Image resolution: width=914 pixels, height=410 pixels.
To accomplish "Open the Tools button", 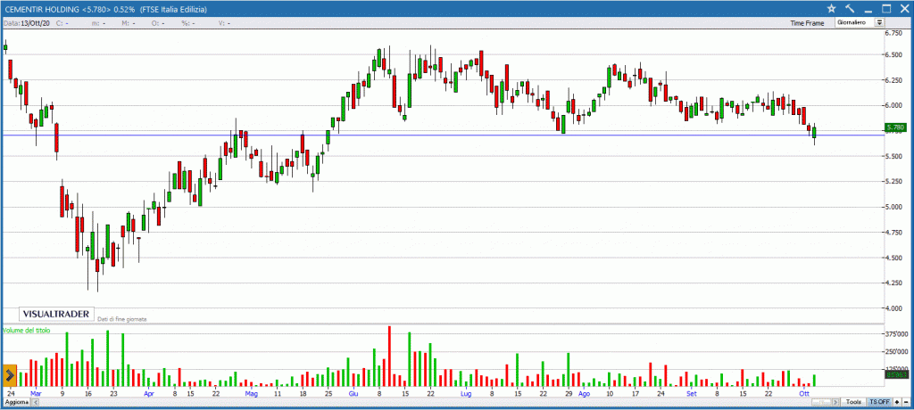I will (853, 402).
